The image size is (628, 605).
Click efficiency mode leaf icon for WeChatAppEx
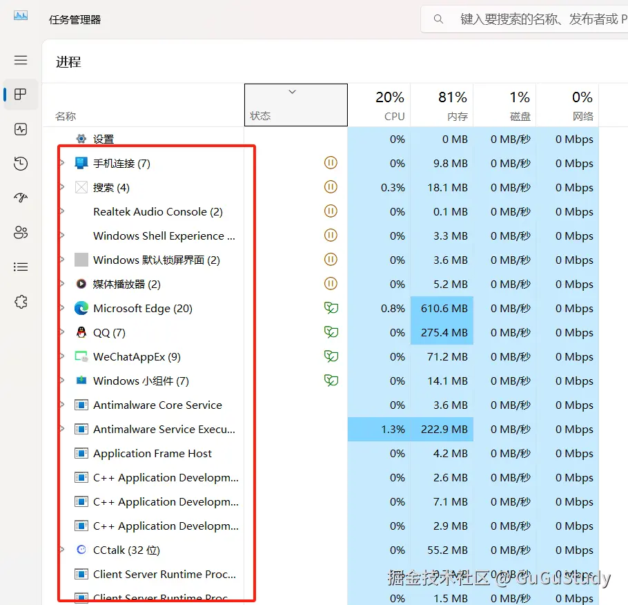click(331, 356)
